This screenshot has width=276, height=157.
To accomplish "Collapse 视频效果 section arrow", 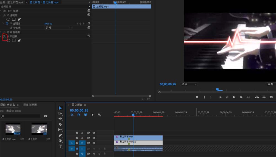I will (x=89, y=7).
